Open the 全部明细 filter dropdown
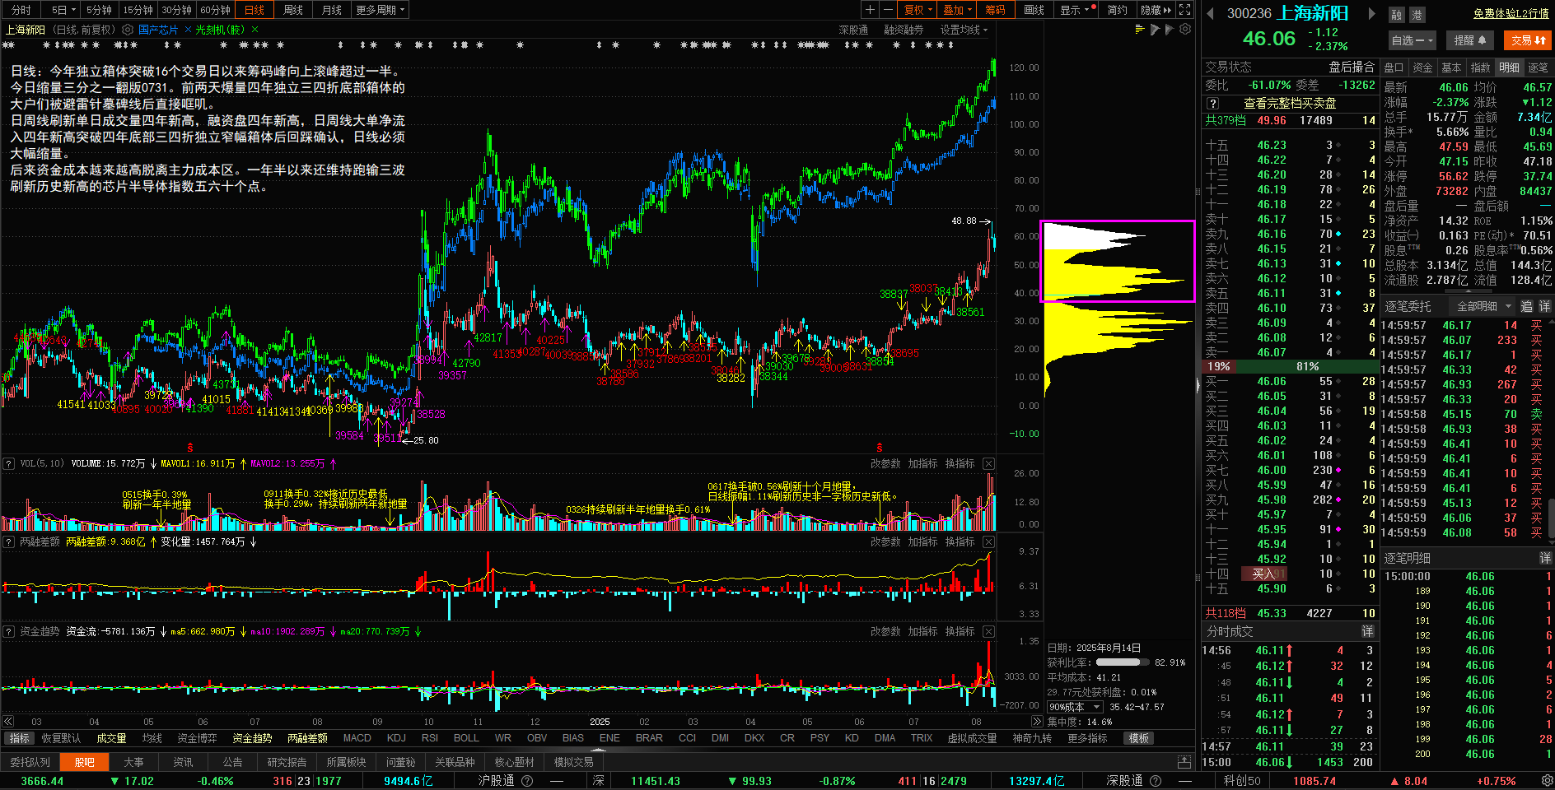The width and height of the screenshot is (1555, 790). [1484, 306]
